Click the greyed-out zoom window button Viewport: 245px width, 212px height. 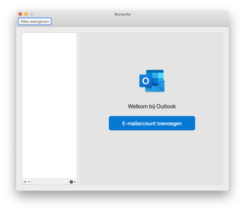(32, 14)
